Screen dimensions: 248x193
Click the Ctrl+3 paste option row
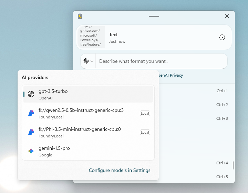197,118
